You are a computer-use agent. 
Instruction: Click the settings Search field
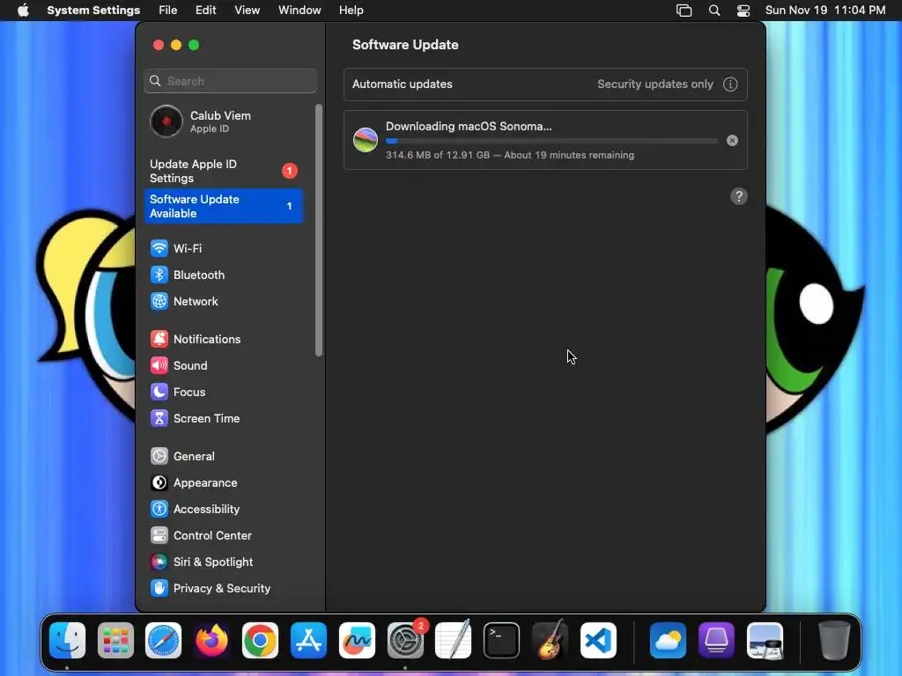tap(230, 81)
